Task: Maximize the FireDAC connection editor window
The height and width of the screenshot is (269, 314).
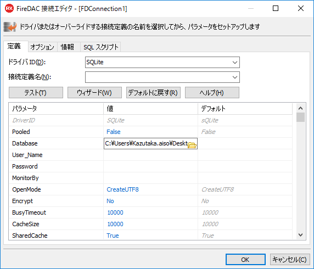Action: click(x=276, y=8)
